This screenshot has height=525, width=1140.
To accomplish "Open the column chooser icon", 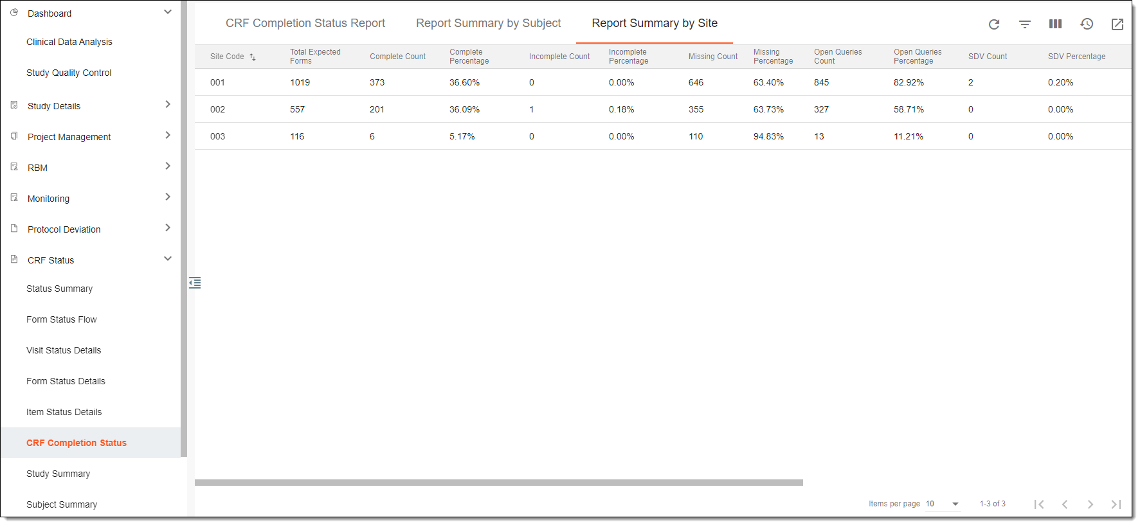I will [1055, 24].
